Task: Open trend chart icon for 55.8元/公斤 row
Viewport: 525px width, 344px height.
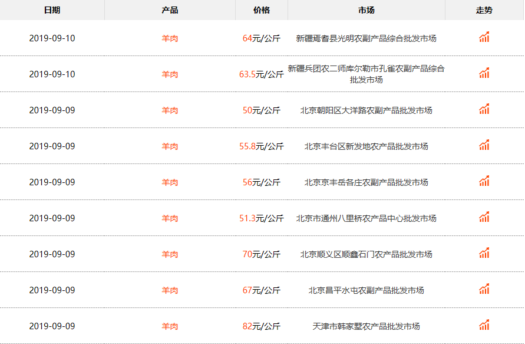Action: click(484, 145)
